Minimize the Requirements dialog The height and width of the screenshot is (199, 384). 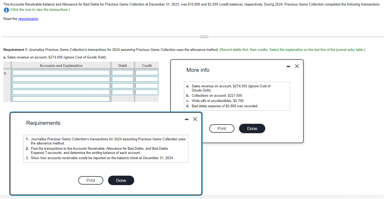(x=187, y=119)
